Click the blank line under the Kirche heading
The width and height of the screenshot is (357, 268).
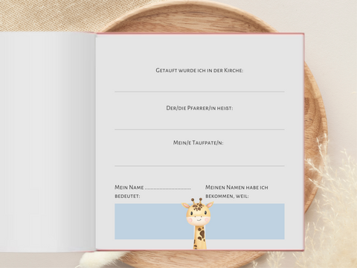199,92
